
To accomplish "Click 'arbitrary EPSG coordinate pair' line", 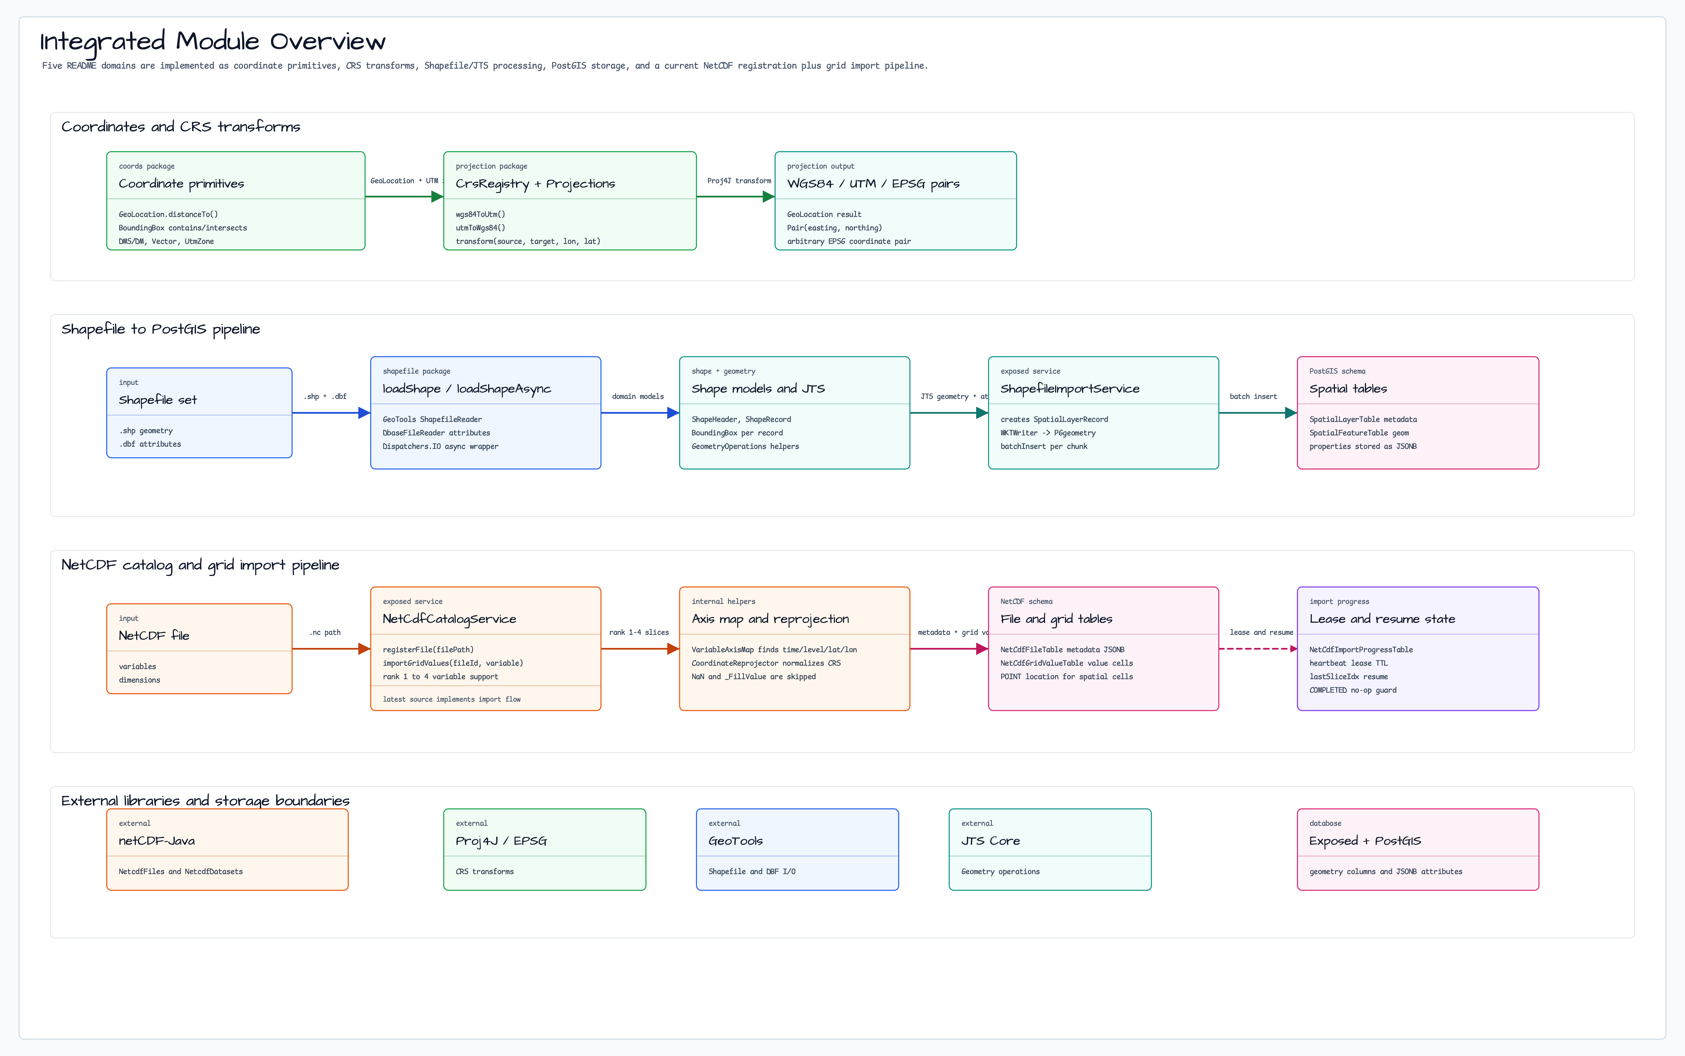I will tap(849, 242).
